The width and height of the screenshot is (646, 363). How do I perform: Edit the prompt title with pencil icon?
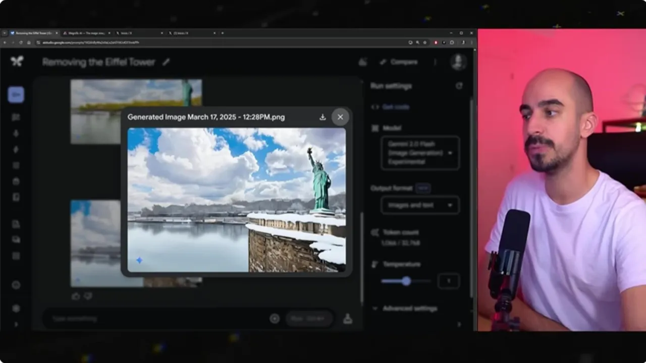pyautogui.click(x=166, y=62)
